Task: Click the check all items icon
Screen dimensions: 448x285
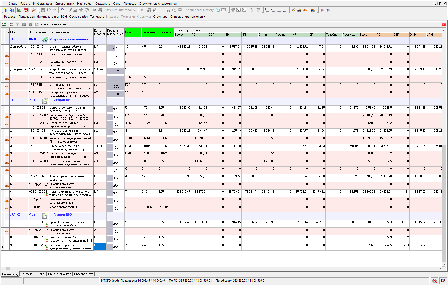Action: point(4,25)
